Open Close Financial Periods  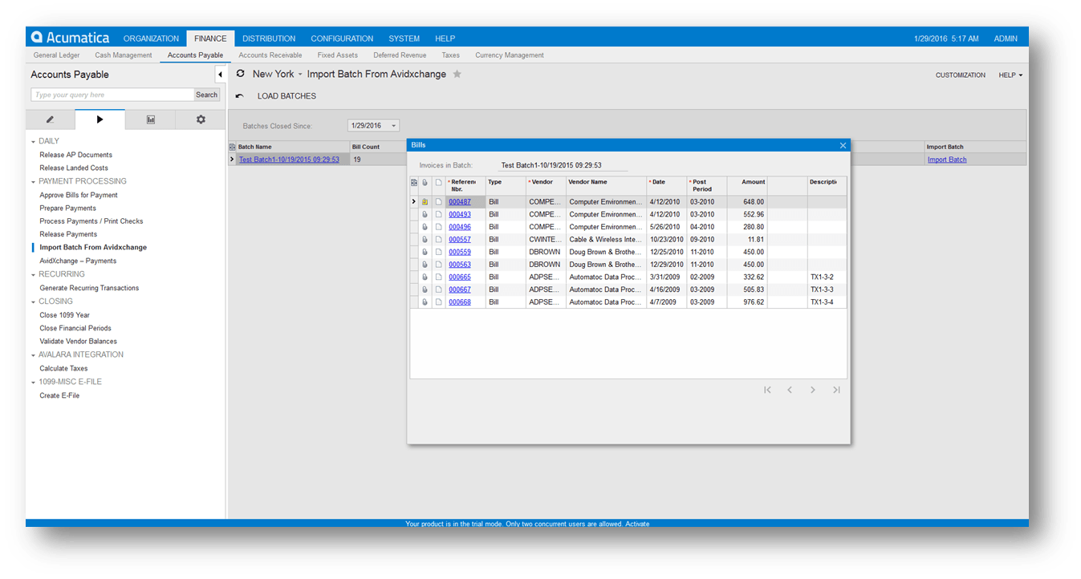coord(75,328)
